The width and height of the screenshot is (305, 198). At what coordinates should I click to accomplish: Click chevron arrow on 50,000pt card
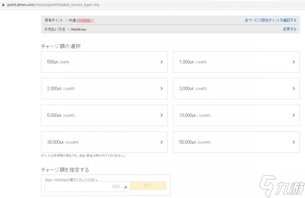(294, 142)
